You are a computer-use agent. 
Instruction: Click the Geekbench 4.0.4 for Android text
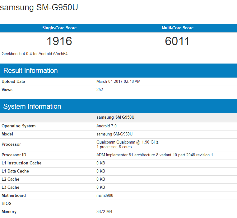35,54
